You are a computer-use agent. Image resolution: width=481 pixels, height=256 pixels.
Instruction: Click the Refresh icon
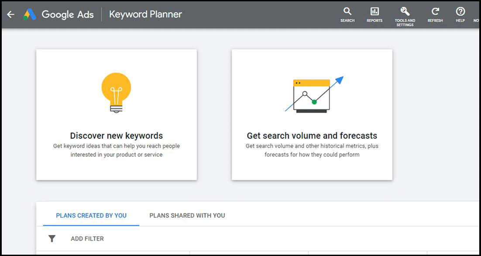click(x=435, y=13)
